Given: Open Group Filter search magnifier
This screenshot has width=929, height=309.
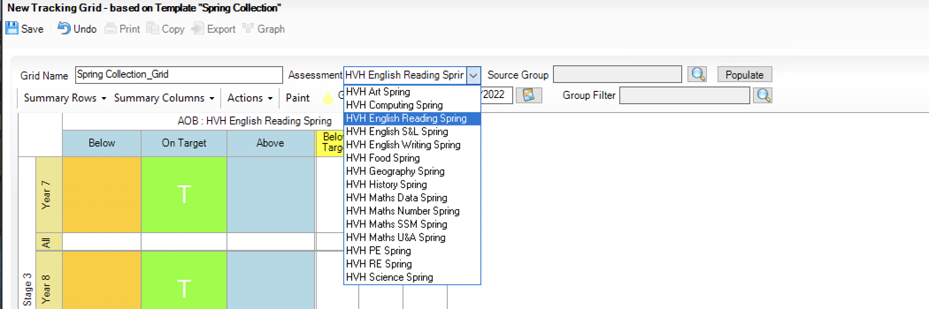Looking at the screenshot, I should coord(764,95).
